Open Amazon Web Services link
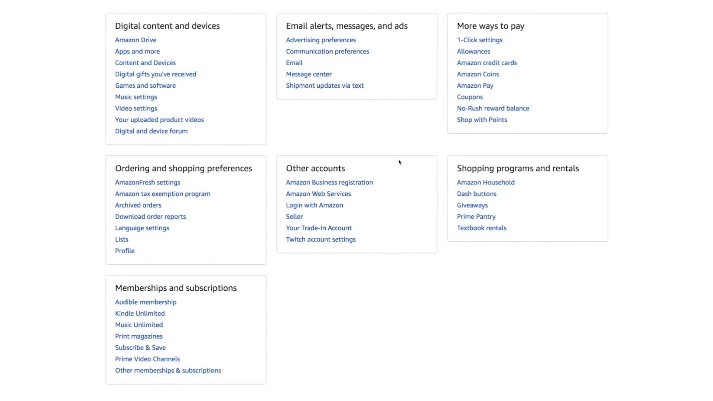Image resolution: width=713 pixels, height=401 pixels. [x=318, y=194]
